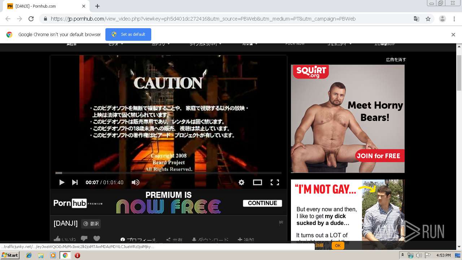Open Google Translate page icon

click(417, 19)
